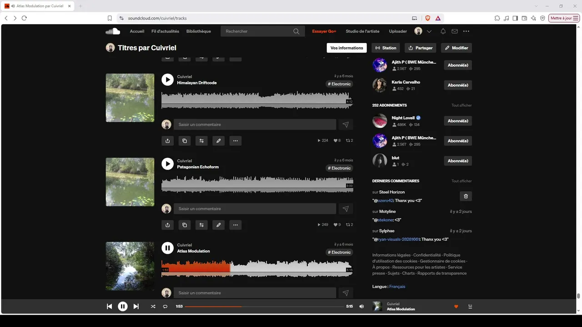Play the Patagonian Echoform track
This screenshot has height=327, width=582.
point(168,163)
